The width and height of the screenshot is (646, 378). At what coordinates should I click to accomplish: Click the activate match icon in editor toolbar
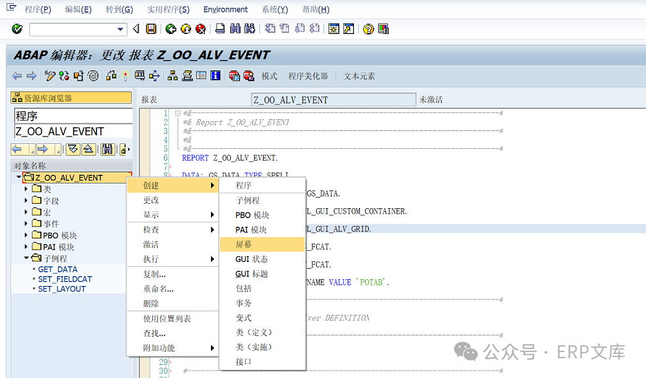pos(62,75)
